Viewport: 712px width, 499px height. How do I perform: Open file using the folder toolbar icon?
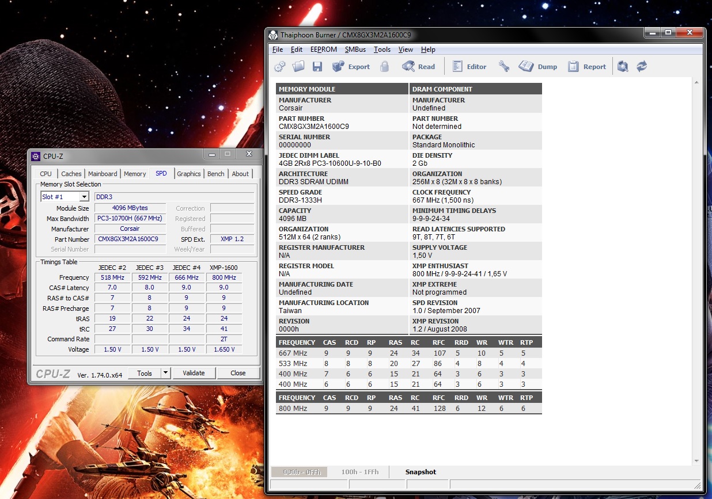pos(298,67)
